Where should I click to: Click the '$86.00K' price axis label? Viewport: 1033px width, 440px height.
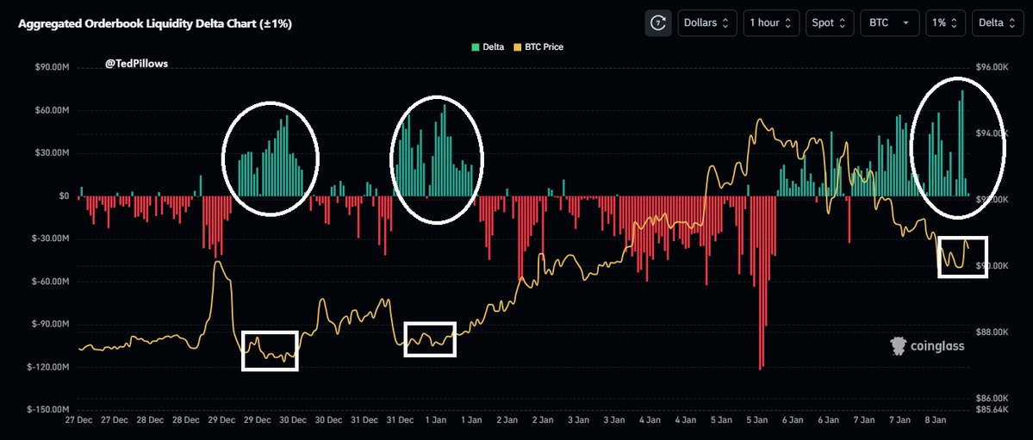991,399
